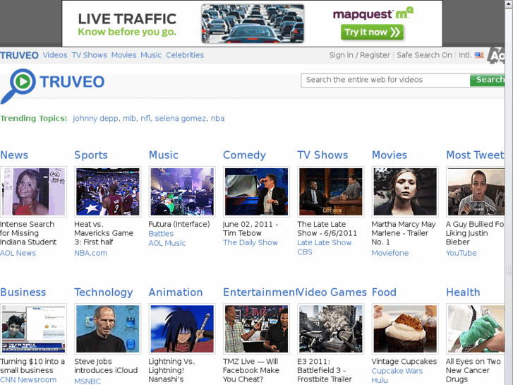The width and height of the screenshot is (513, 385).
Task: Play the Heat vs. Mavericks game thumbnail
Action: point(108,191)
